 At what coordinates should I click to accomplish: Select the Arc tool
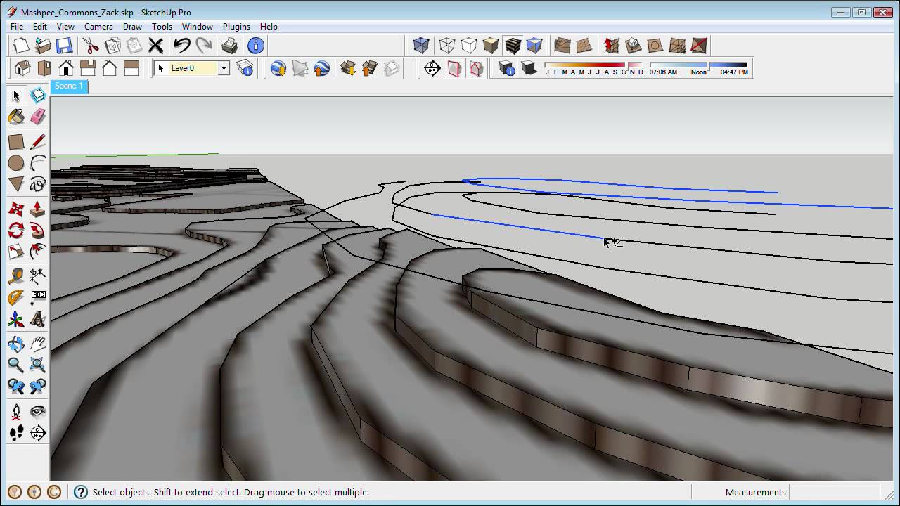click(x=38, y=163)
